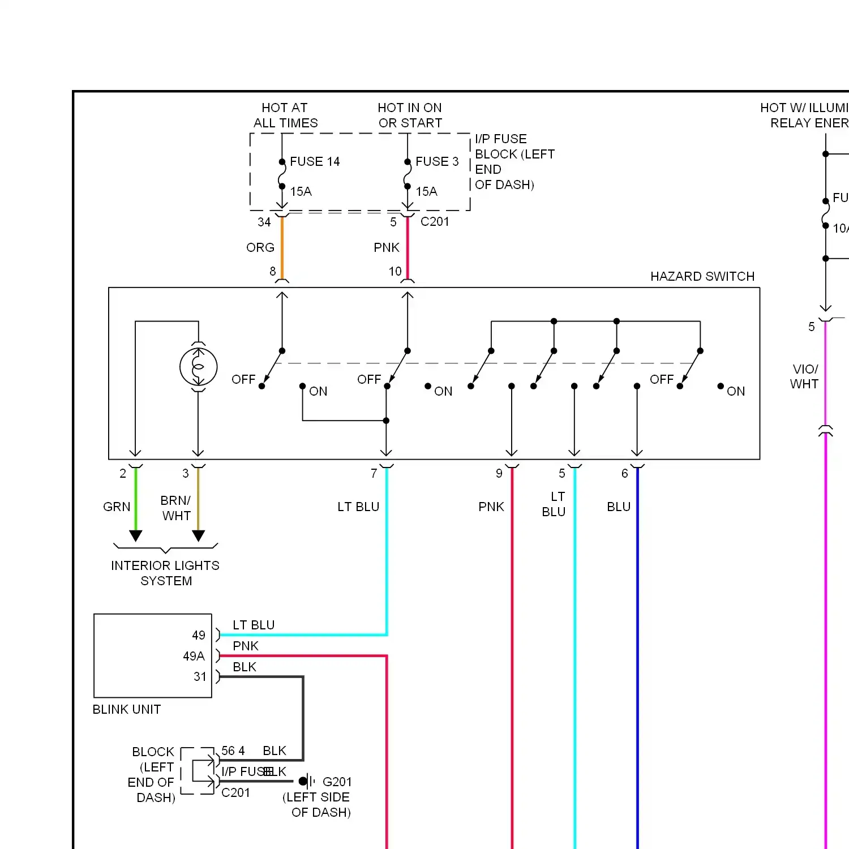849x849 pixels.
Task: Click the black arrowhead below the GRN wire
Action: 136,536
